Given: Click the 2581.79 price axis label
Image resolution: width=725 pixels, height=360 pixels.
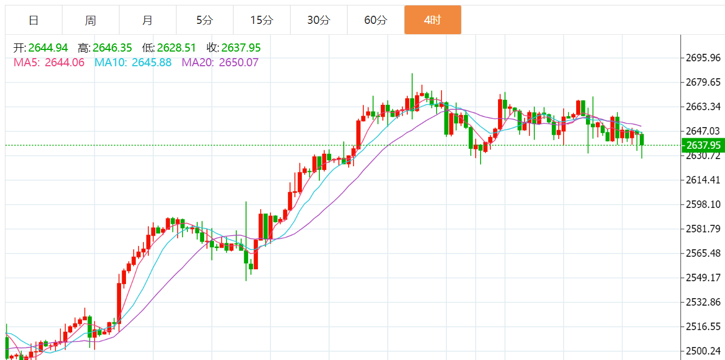Looking at the screenshot, I should [703, 229].
